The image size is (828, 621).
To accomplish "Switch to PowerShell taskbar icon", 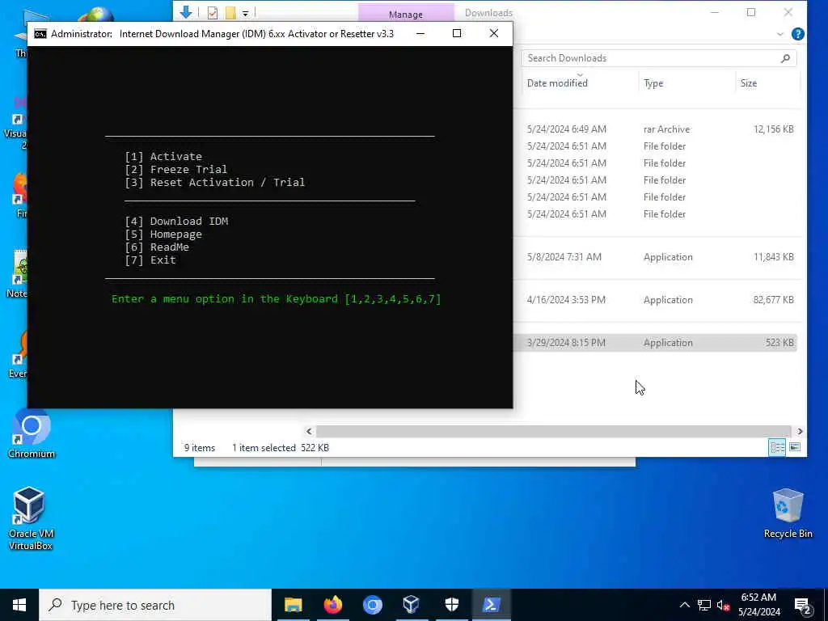I will click(491, 605).
